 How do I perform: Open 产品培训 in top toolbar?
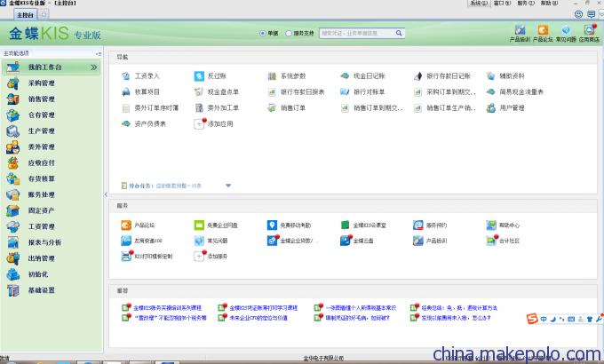(520, 33)
